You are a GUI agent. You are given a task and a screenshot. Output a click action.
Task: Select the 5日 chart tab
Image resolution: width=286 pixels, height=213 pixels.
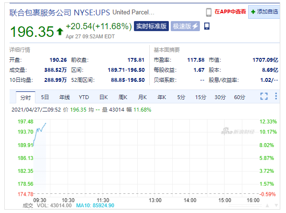point(45,97)
